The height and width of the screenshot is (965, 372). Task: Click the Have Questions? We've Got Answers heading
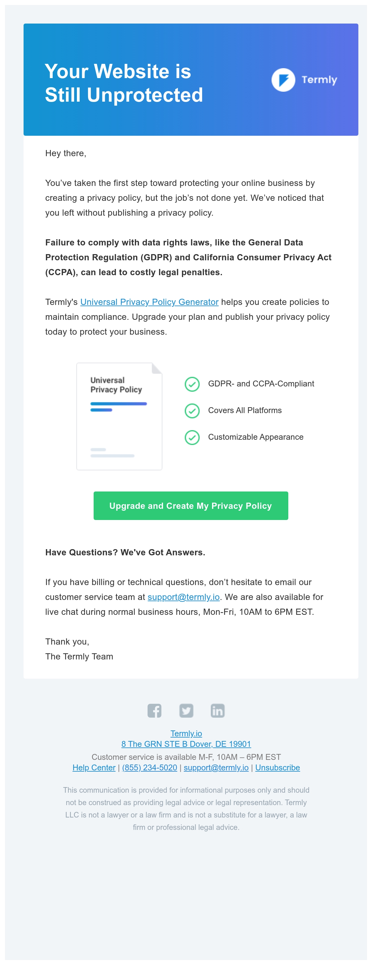tap(125, 552)
